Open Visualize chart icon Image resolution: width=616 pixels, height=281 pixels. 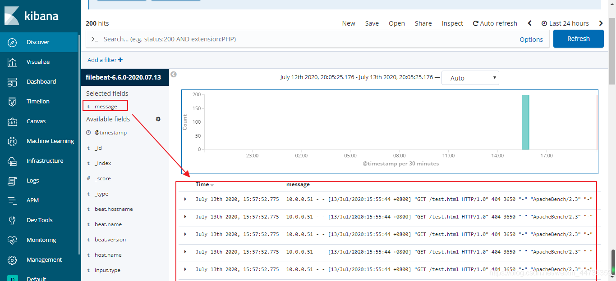click(13, 62)
